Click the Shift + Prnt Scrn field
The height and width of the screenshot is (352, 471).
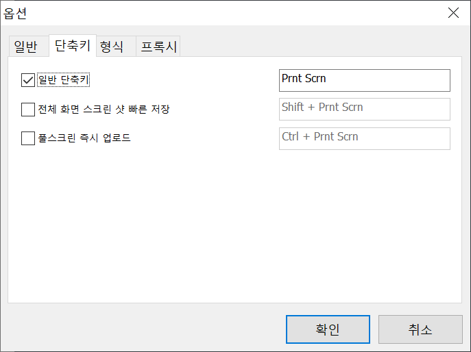tap(364, 110)
